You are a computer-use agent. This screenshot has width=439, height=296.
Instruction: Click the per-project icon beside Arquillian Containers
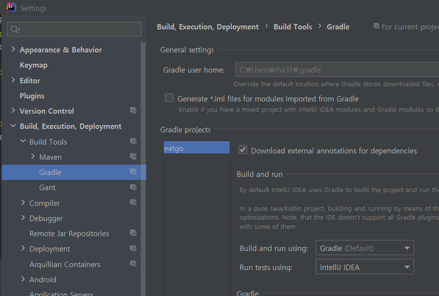click(133, 264)
